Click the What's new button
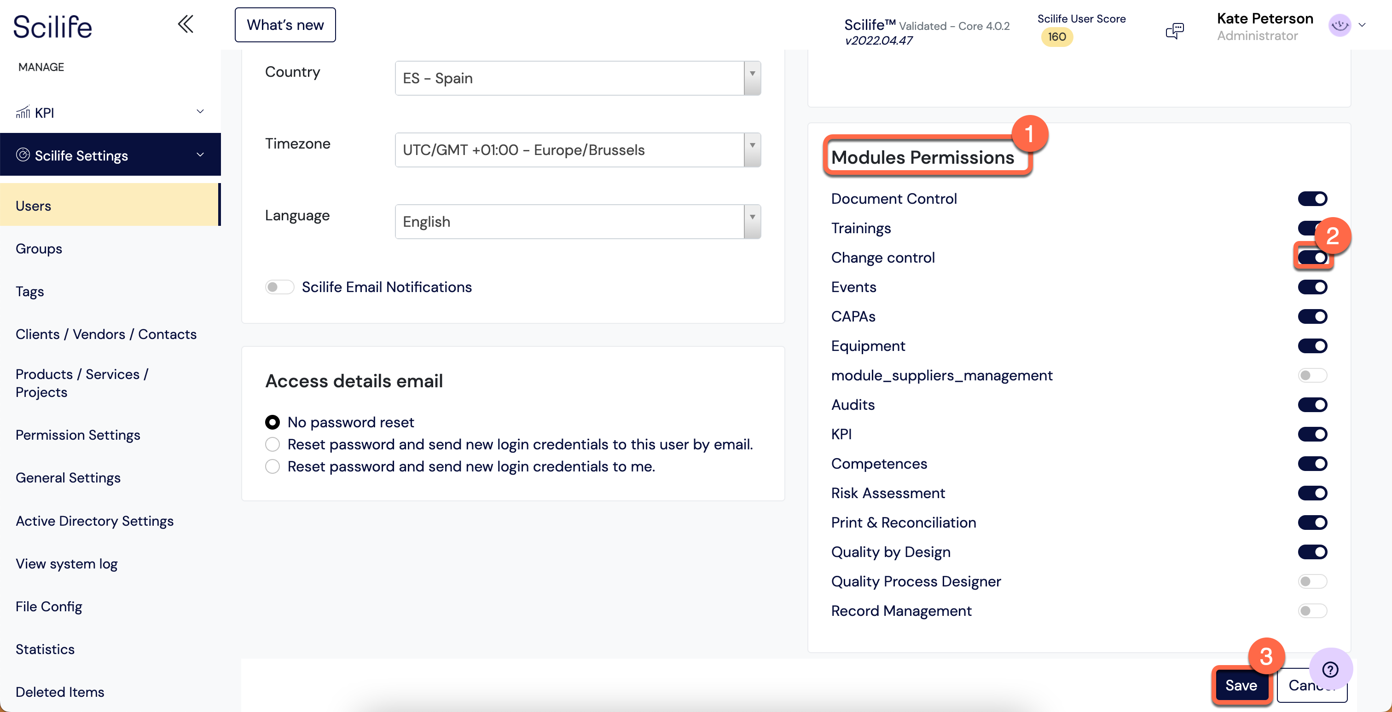 [285, 25]
